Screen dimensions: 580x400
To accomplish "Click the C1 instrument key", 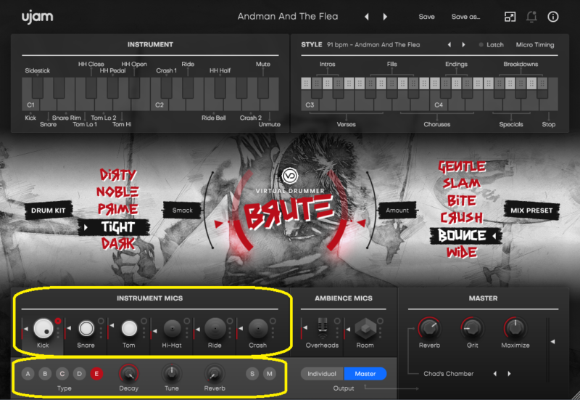I will tap(30, 105).
